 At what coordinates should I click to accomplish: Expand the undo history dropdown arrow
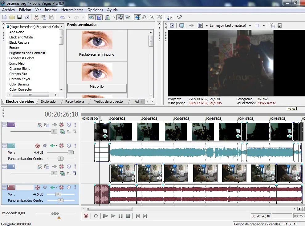point(69,17)
